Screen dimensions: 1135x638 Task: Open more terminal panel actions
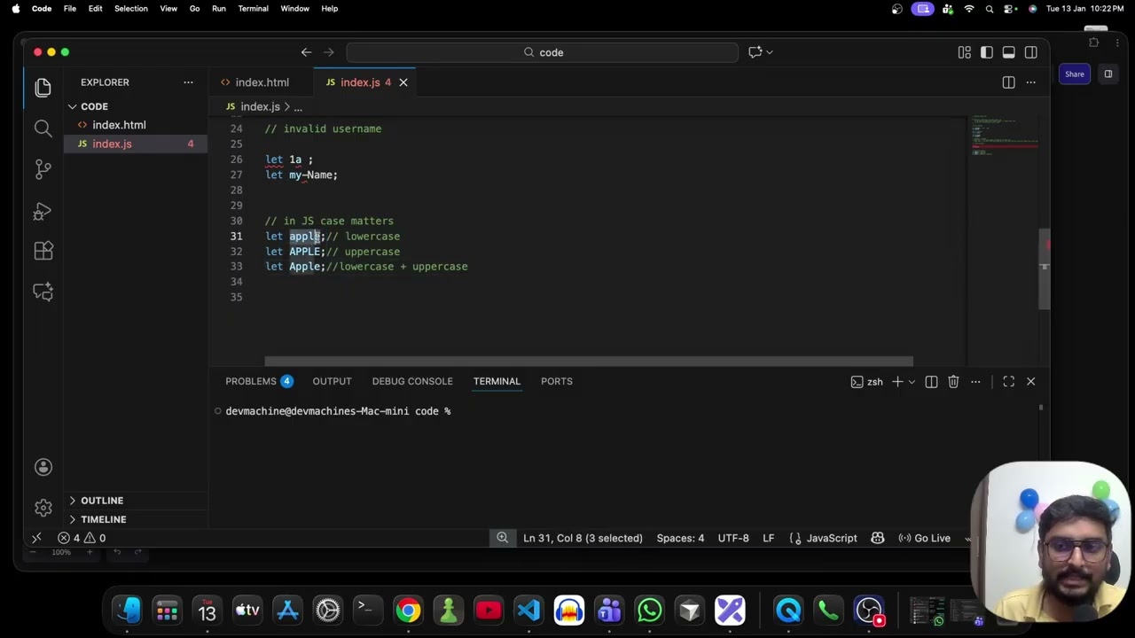pyautogui.click(x=975, y=381)
